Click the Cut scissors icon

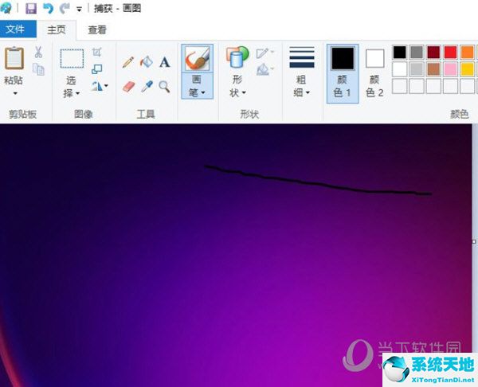(x=38, y=52)
